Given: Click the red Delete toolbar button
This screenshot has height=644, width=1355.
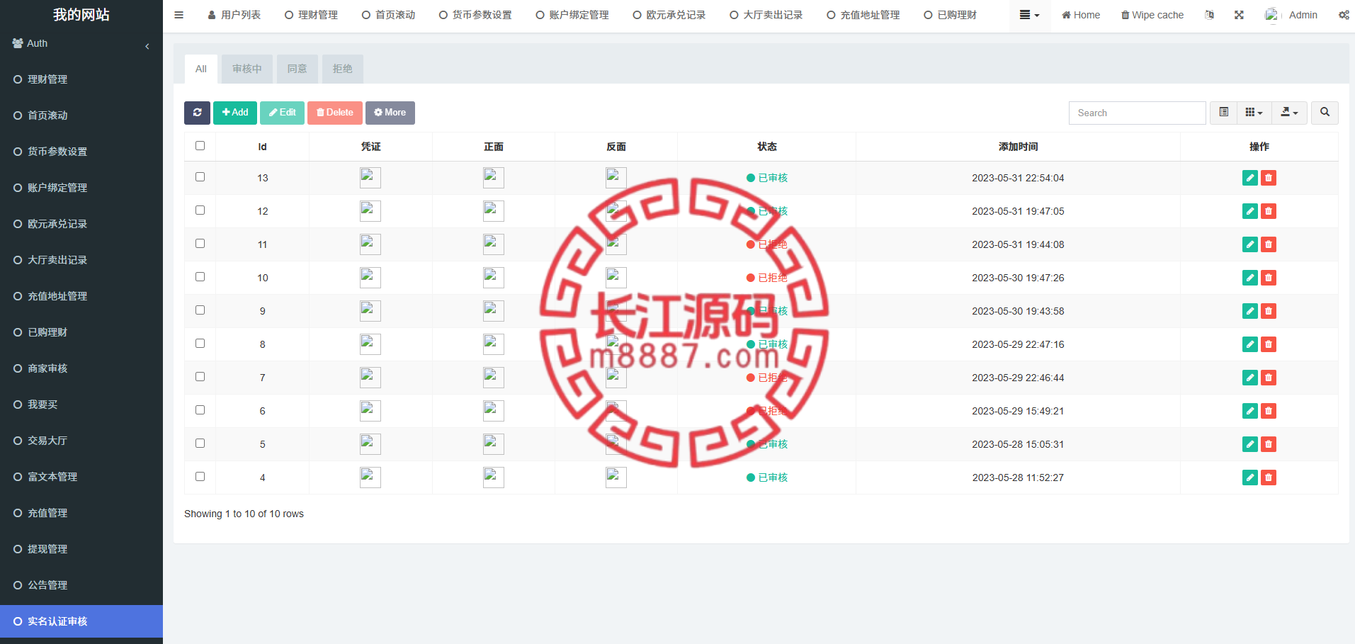Looking at the screenshot, I should point(335,113).
